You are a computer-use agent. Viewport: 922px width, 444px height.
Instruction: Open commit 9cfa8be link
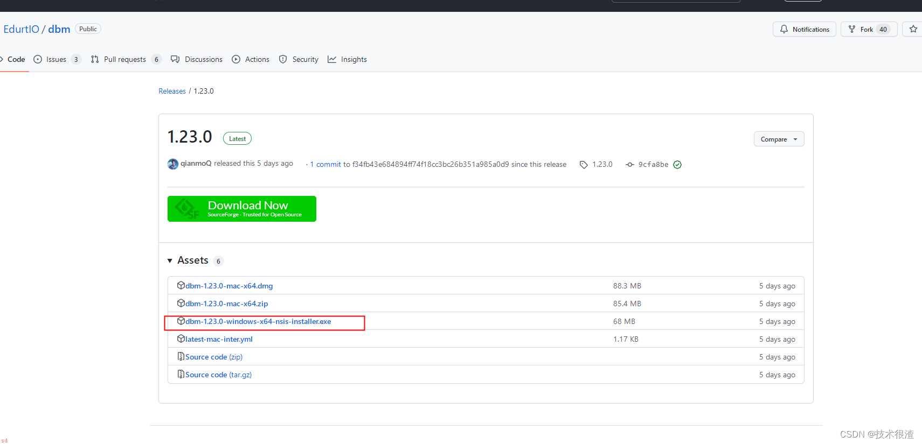click(x=653, y=165)
